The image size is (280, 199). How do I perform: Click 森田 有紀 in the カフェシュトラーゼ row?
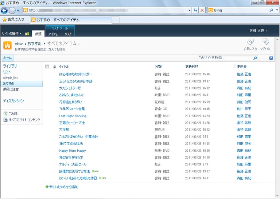point(244,88)
